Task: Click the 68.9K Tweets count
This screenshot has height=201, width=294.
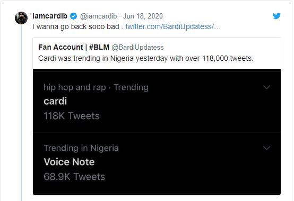Action: tap(74, 177)
